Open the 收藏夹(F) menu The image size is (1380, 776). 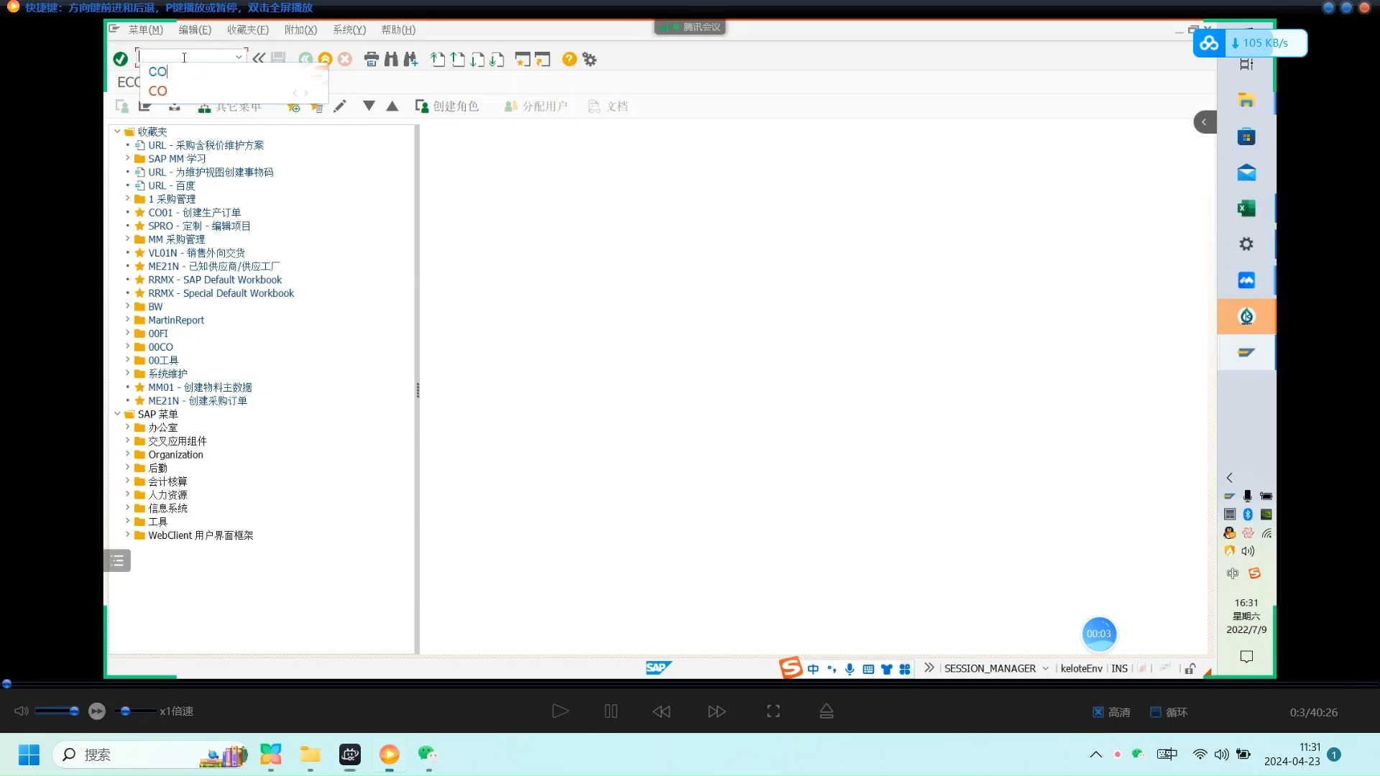point(248,29)
